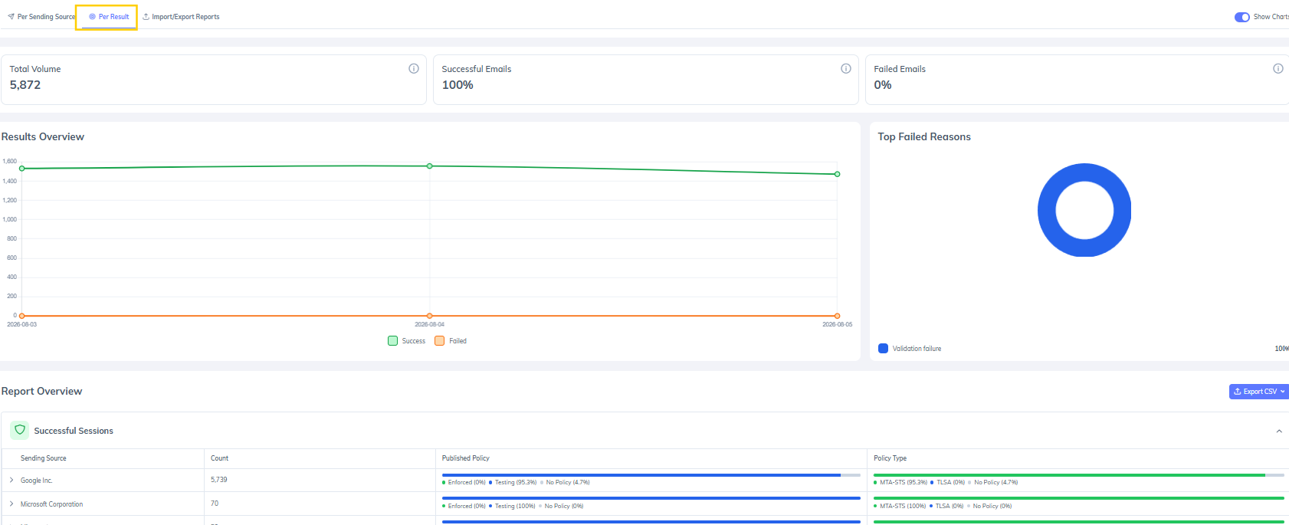
Task: Open the Export CSV dropdown
Action: point(1259,392)
